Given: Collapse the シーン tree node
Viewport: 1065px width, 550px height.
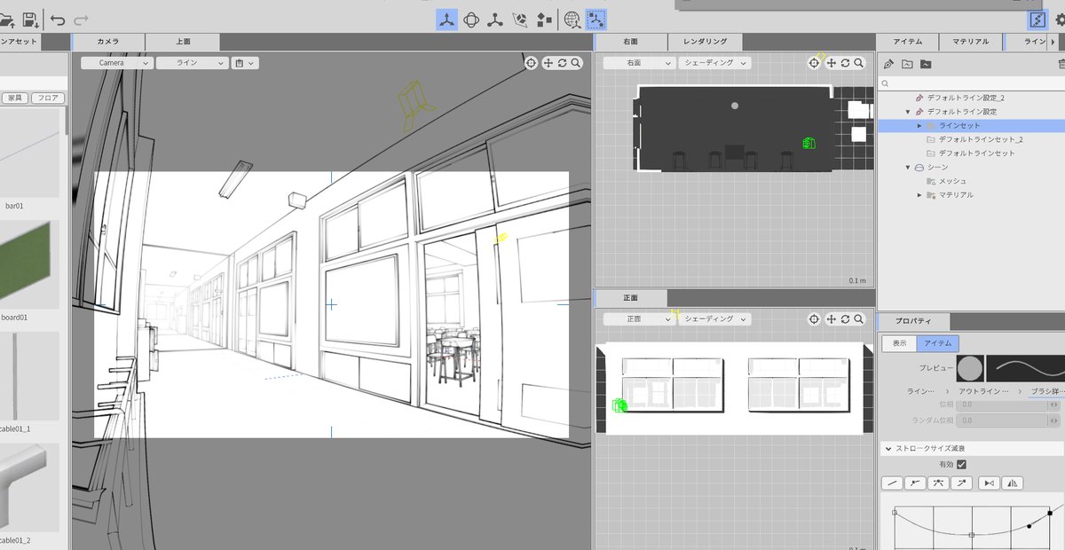Looking at the screenshot, I should point(907,167).
